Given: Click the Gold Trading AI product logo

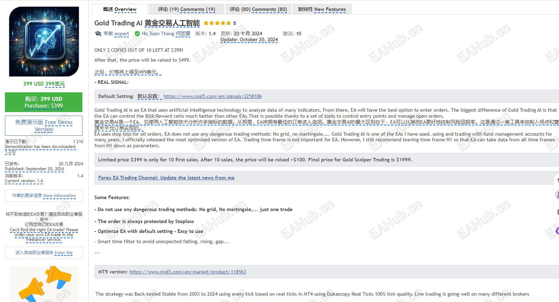Looking at the screenshot, I should click(x=44, y=42).
